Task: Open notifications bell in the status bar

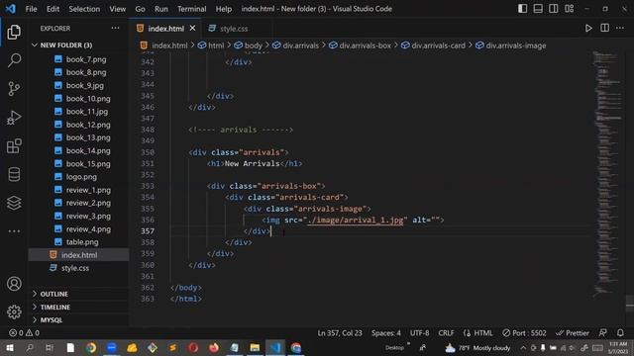Action: tap(620, 333)
